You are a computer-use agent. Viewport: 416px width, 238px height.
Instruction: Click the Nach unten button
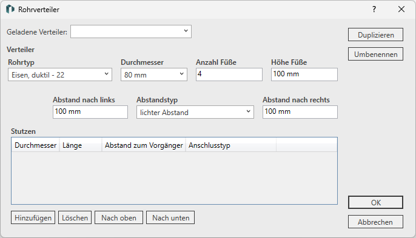pyautogui.click(x=170, y=217)
